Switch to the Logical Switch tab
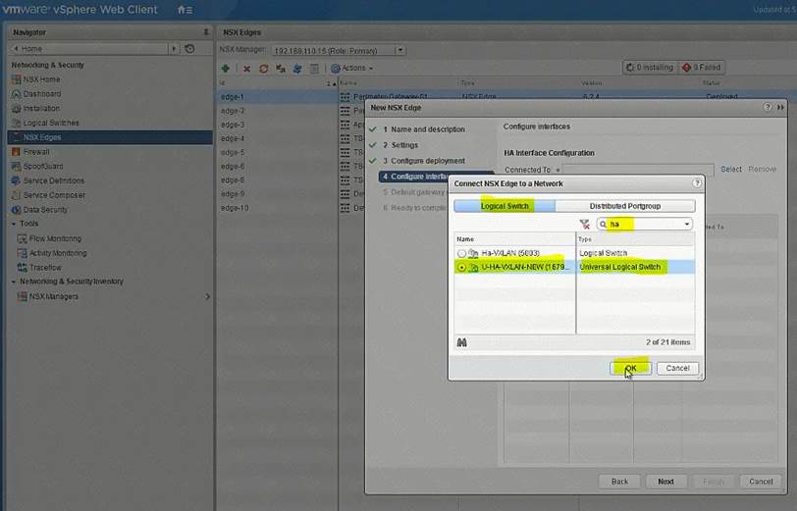This screenshot has width=797, height=511. (505, 206)
